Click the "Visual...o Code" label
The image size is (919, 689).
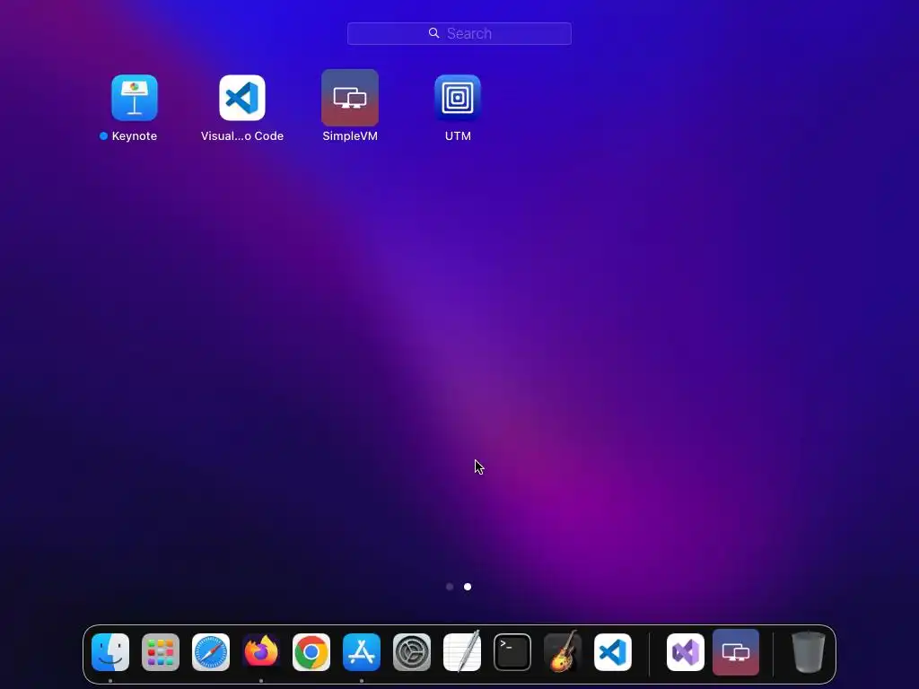tap(242, 136)
